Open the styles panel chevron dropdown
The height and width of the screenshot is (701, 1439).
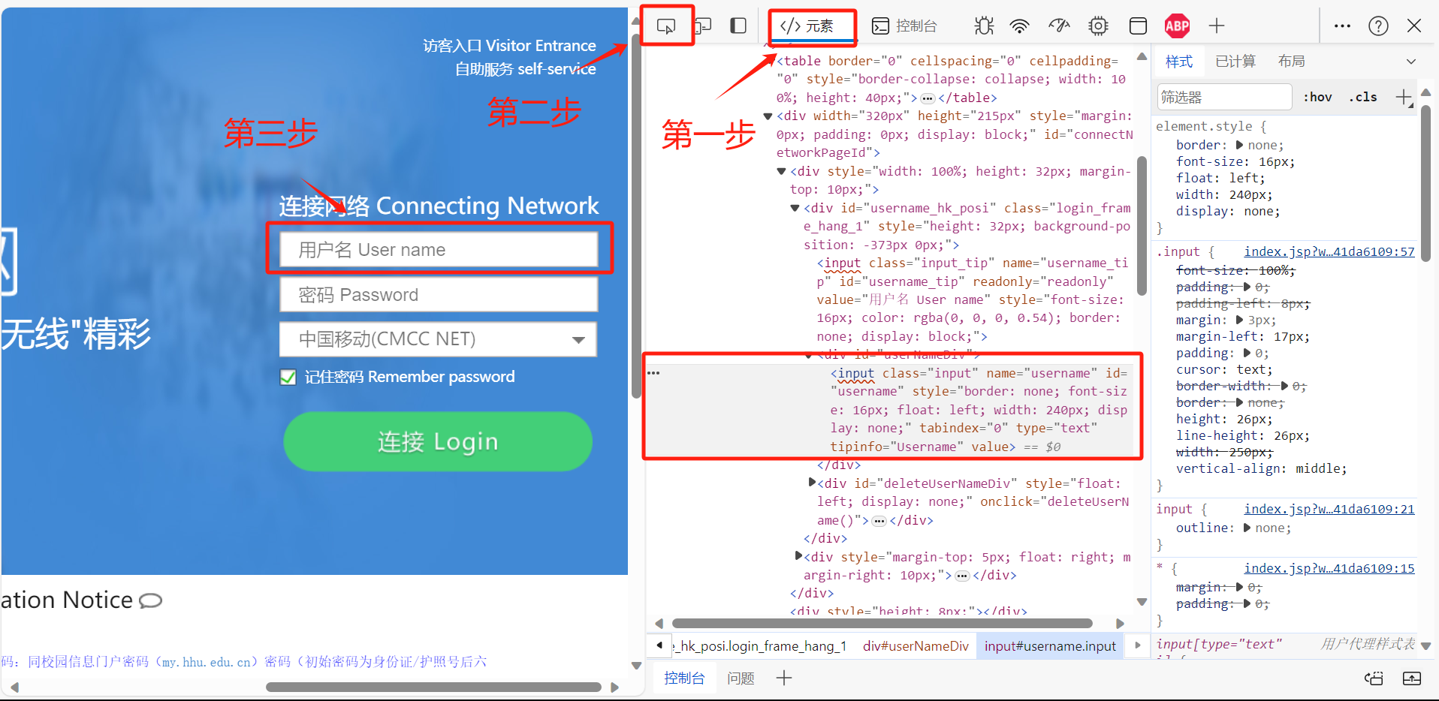click(1410, 61)
